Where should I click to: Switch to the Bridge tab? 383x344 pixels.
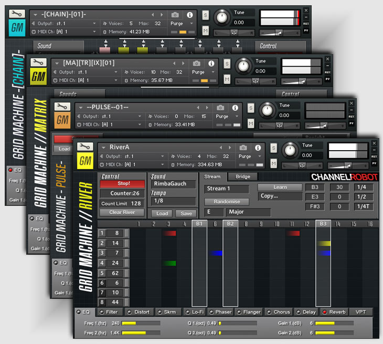coord(242,176)
